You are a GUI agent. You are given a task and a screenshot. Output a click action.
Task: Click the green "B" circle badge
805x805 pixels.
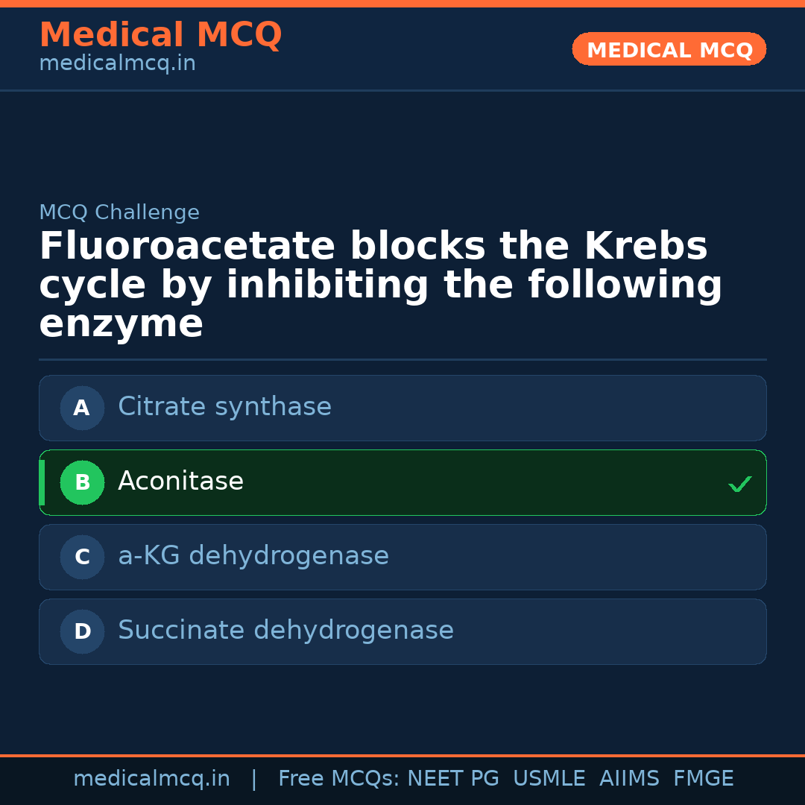(82, 482)
